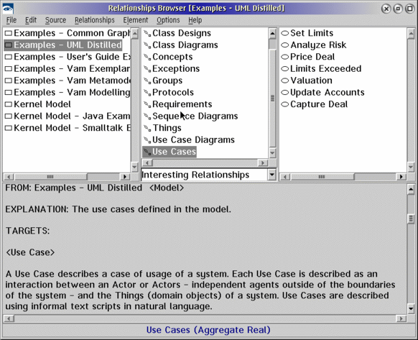Viewport: 418px width, 340px height.
Task: Click the relationship icon beside Exceptions
Action: (x=147, y=69)
